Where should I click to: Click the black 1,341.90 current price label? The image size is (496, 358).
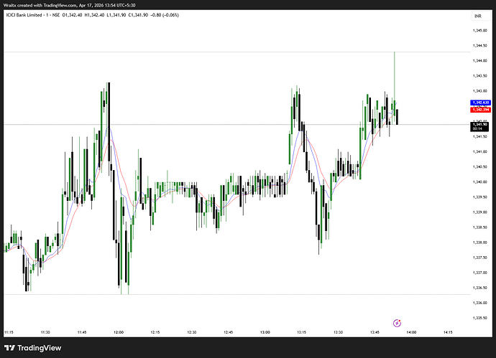[x=477, y=126]
